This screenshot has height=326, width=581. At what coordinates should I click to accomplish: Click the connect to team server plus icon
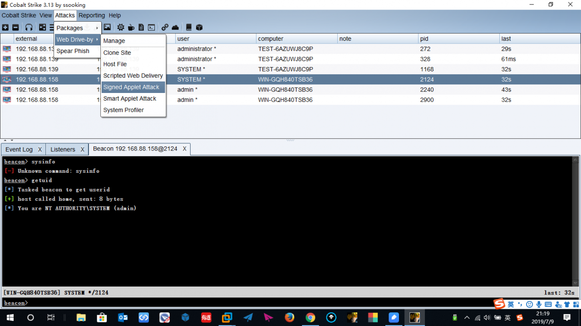pyautogui.click(x=5, y=28)
